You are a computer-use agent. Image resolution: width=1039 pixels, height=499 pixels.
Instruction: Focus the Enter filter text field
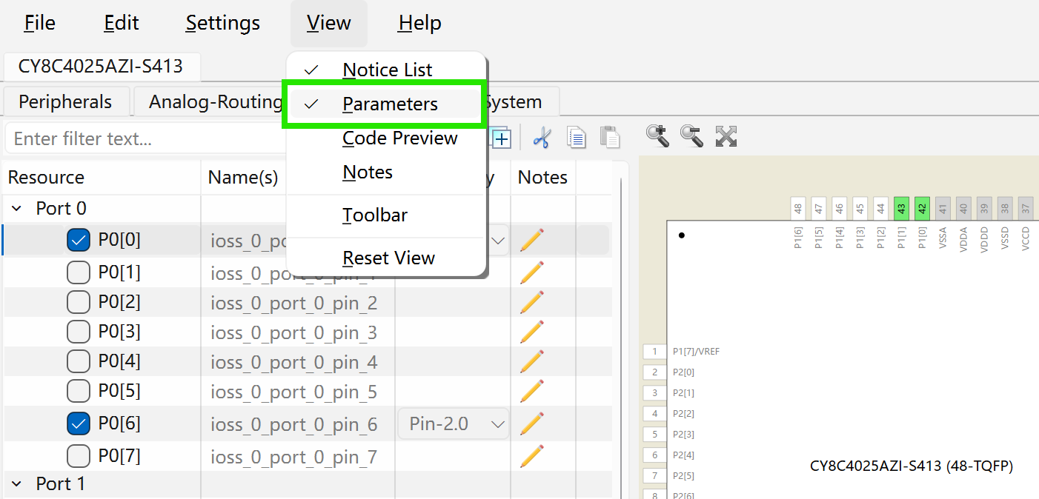coord(145,138)
